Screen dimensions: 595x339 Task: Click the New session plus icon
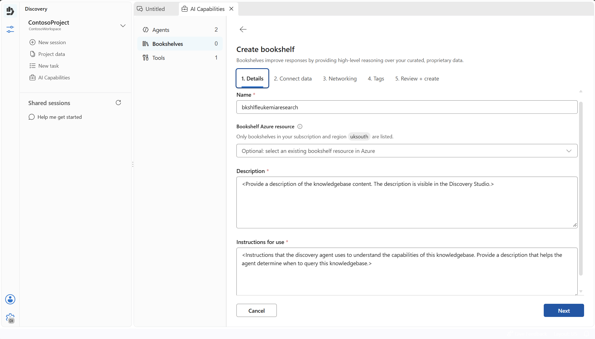[32, 42]
